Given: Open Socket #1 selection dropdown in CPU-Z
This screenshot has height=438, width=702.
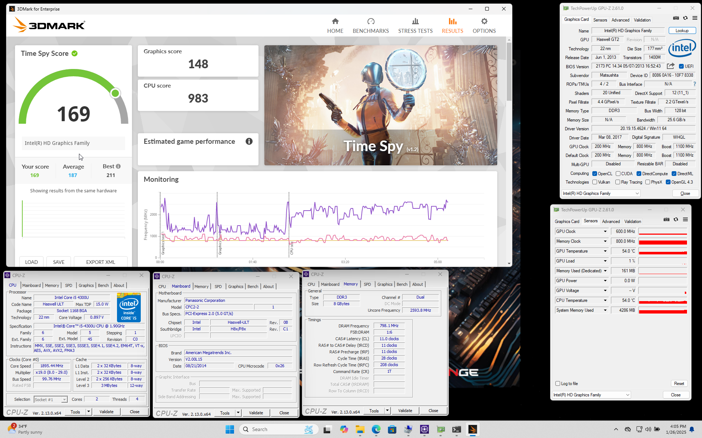Looking at the screenshot, I should (x=50, y=400).
